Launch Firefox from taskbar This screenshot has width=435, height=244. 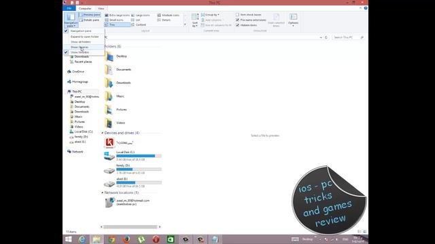click(126, 239)
